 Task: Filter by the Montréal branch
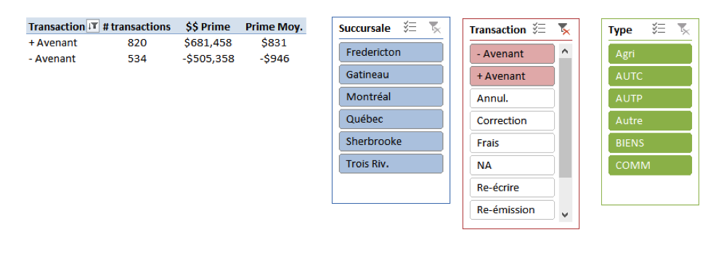click(391, 96)
